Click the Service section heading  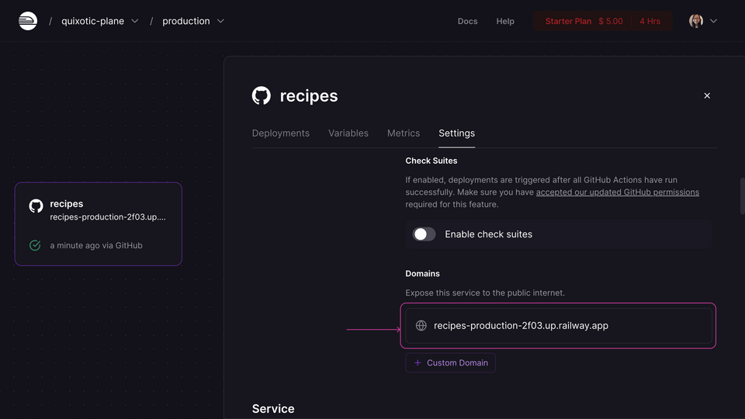273,409
